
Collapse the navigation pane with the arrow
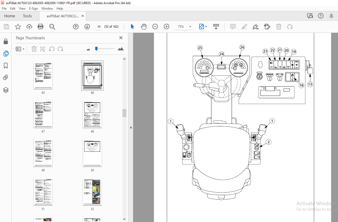[131, 127]
